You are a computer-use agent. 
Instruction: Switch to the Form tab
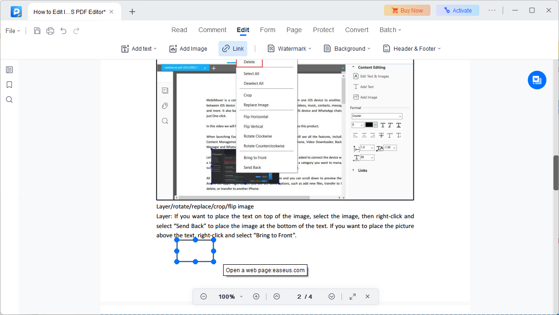point(268,30)
